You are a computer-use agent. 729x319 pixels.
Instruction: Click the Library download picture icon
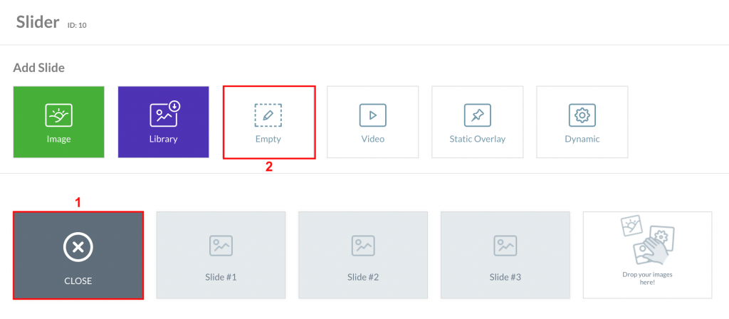[x=164, y=113]
